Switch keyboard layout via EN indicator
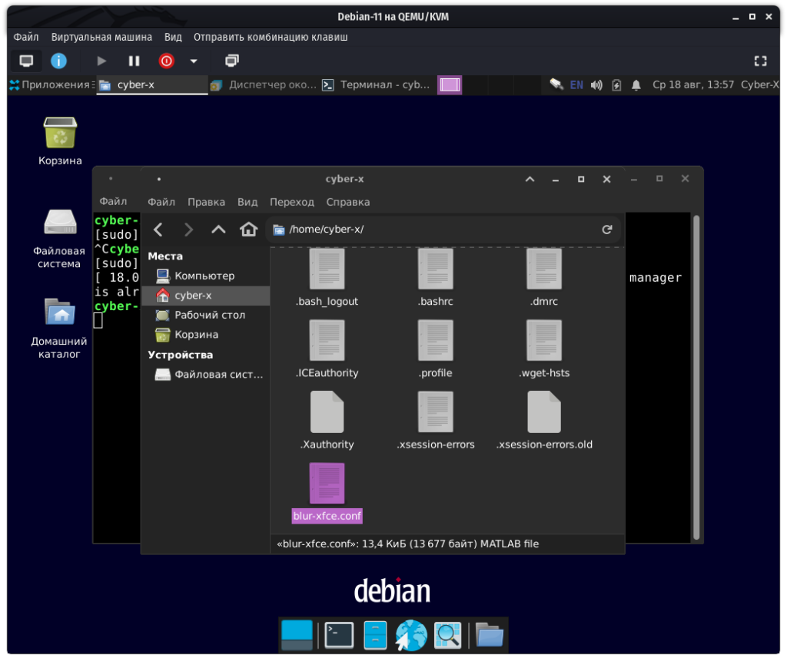The height and width of the screenshot is (661, 787). point(576,84)
